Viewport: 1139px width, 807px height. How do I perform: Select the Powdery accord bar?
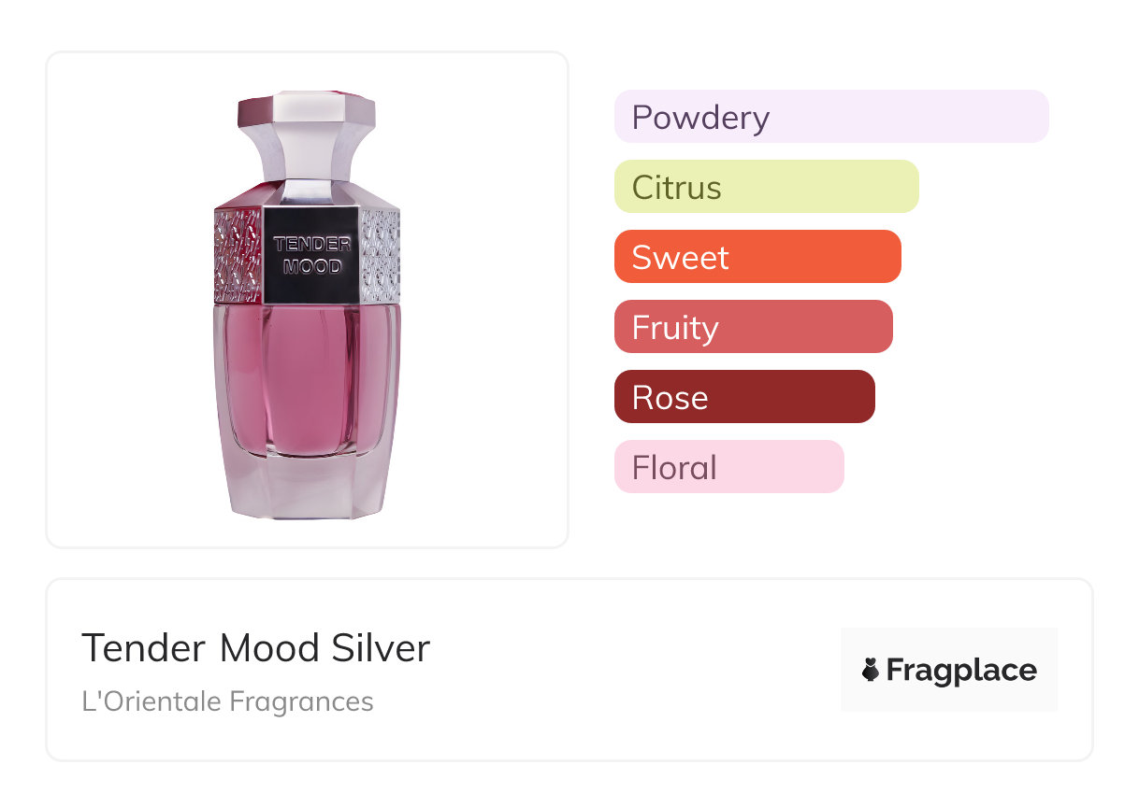click(x=830, y=117)
